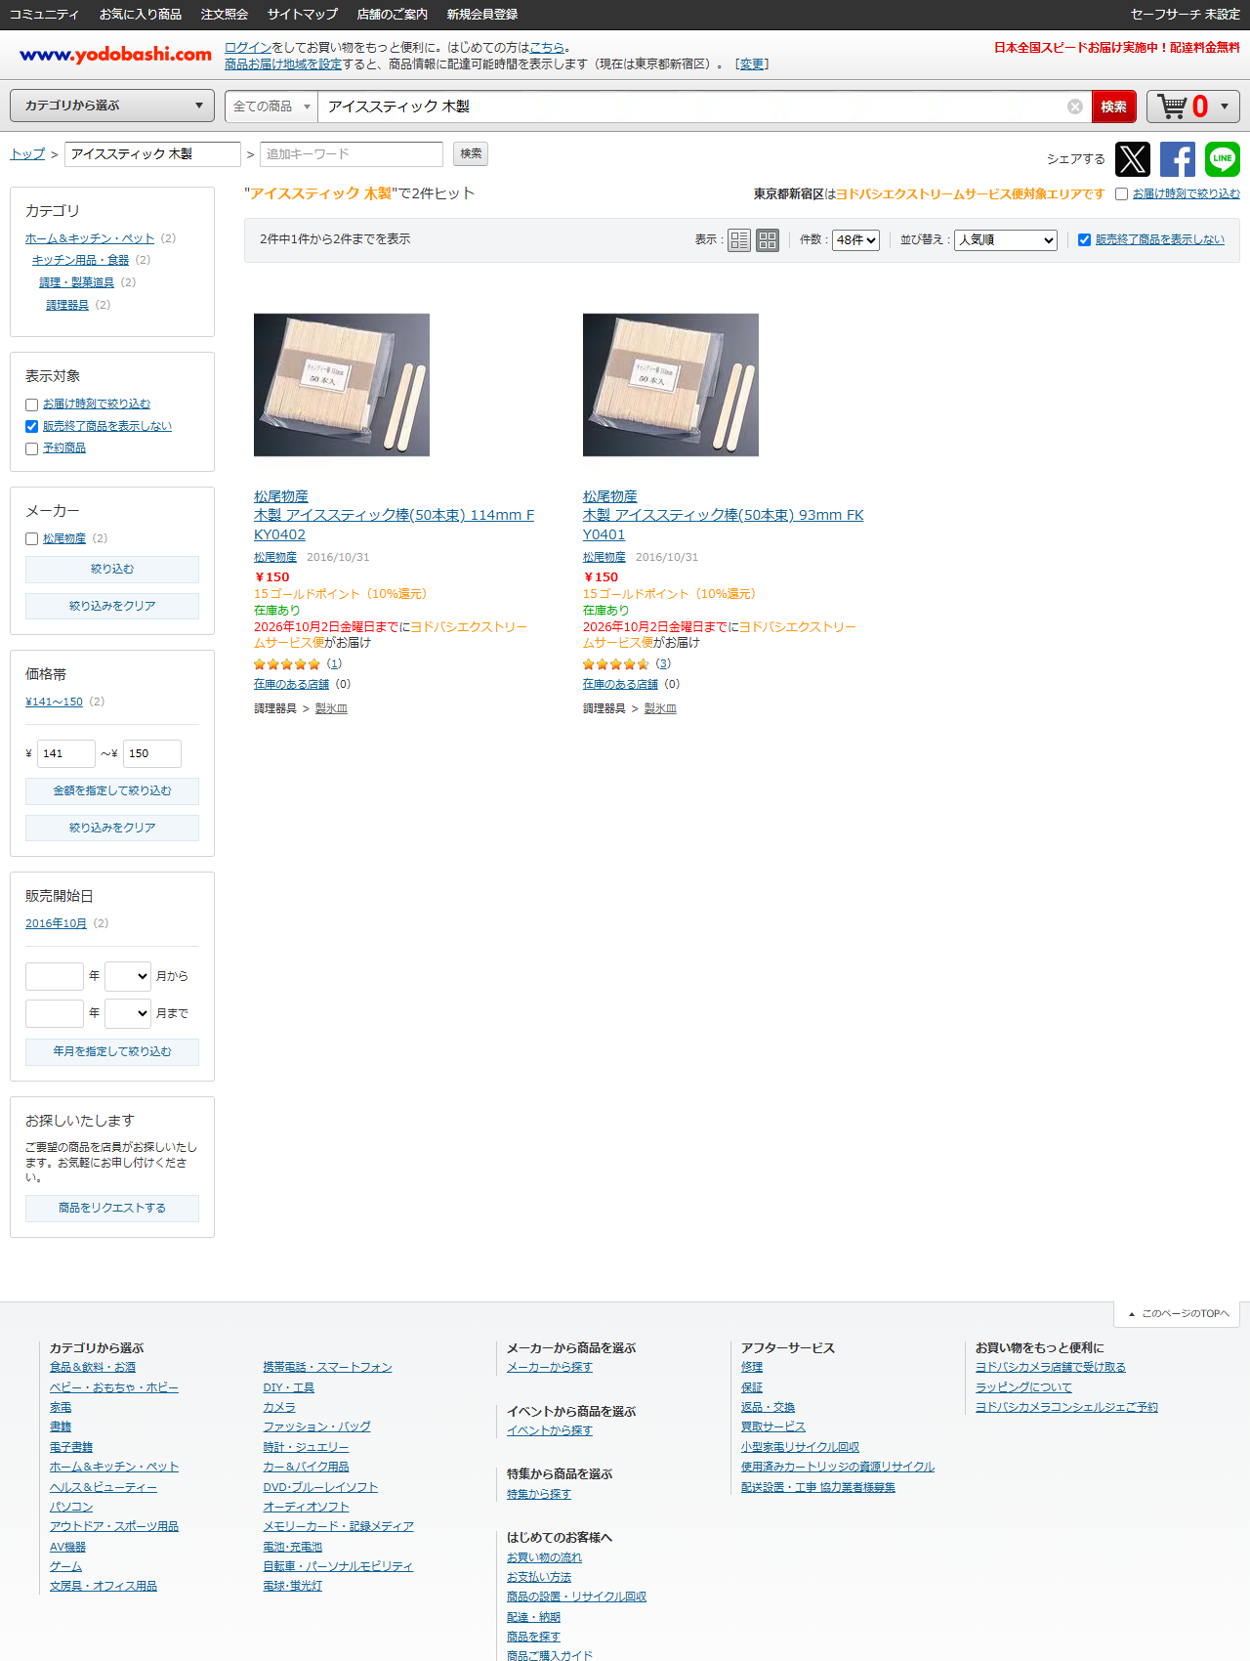Toggle delivery time checkbox at top right

coord(1122,194)
